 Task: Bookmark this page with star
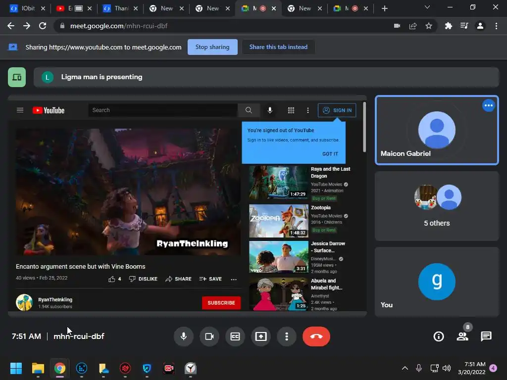tap(429, 26)
